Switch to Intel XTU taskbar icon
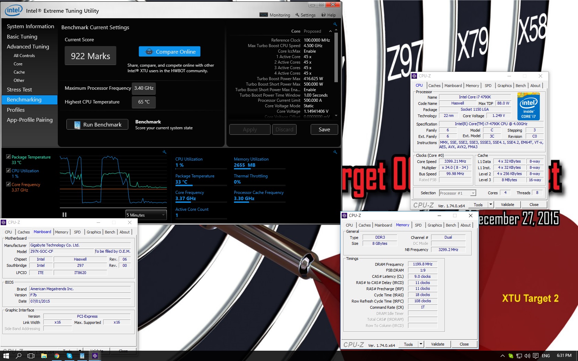Image resolution: width=578 pixels, height=361 pixels. 82,356
